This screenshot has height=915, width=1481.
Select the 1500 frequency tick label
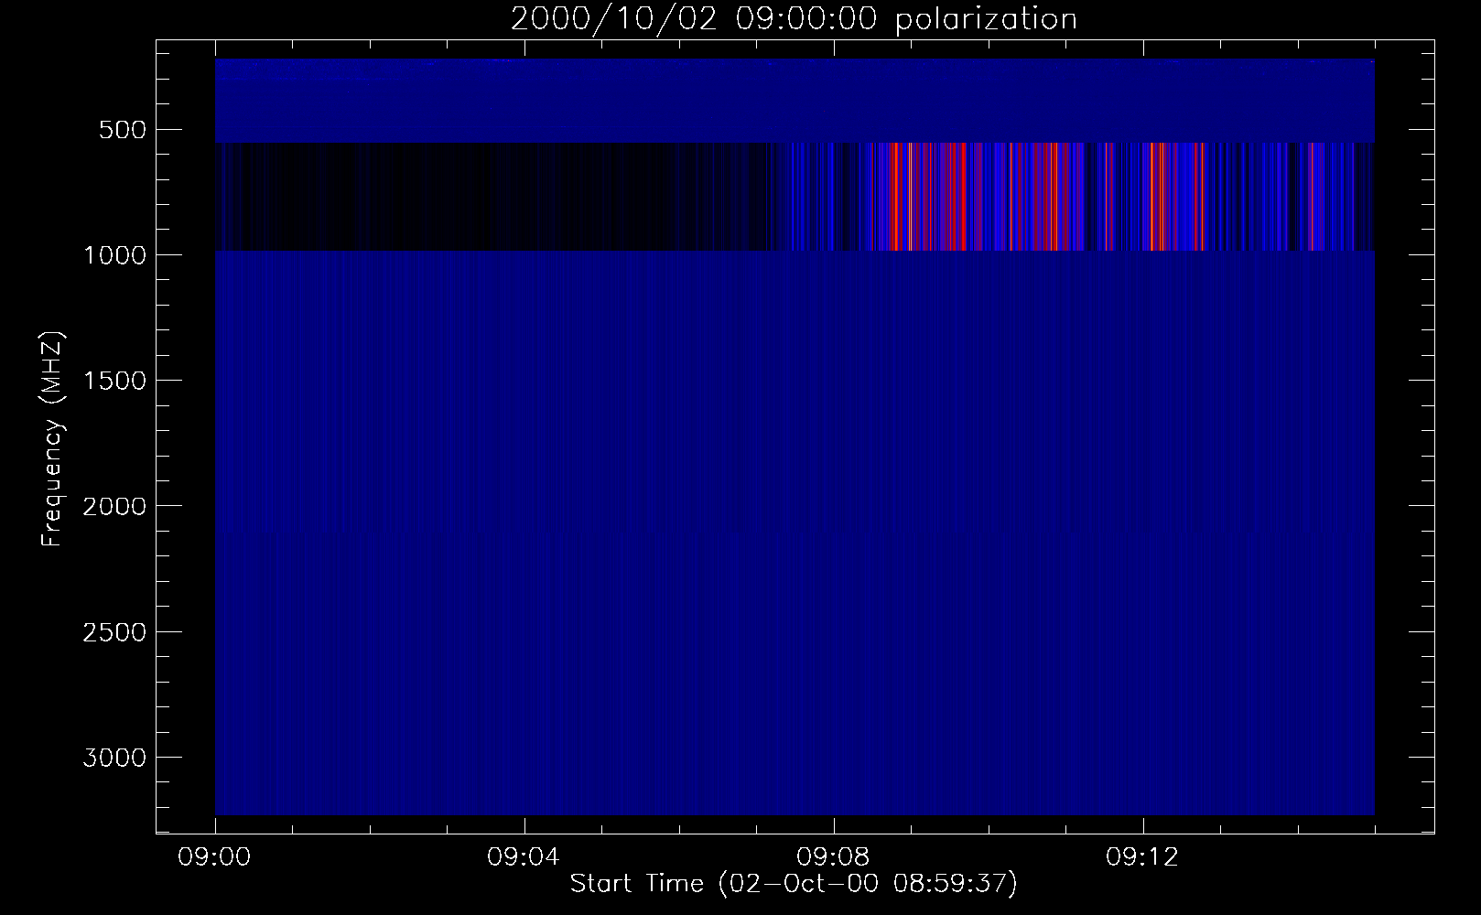click(114, 381)
